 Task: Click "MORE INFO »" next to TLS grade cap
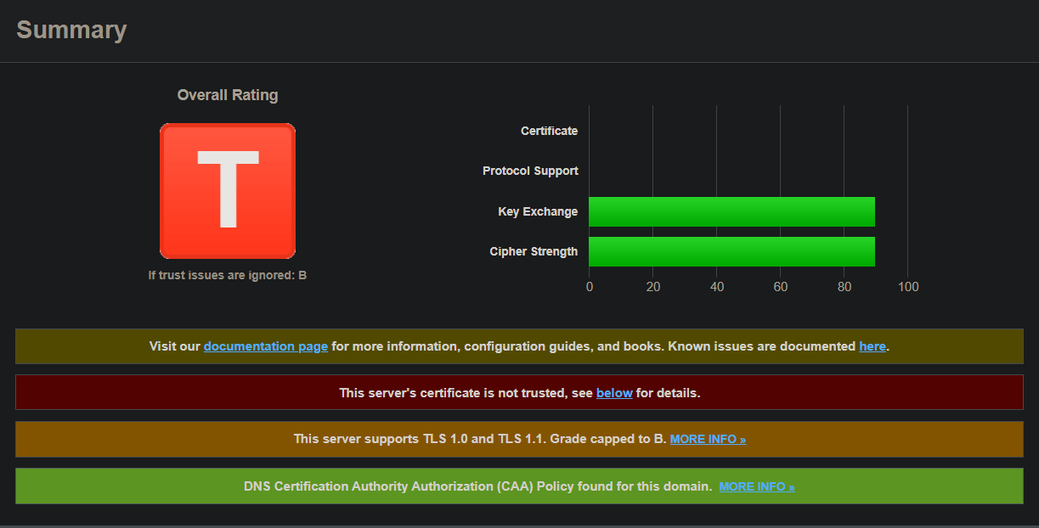click(708, 439)
